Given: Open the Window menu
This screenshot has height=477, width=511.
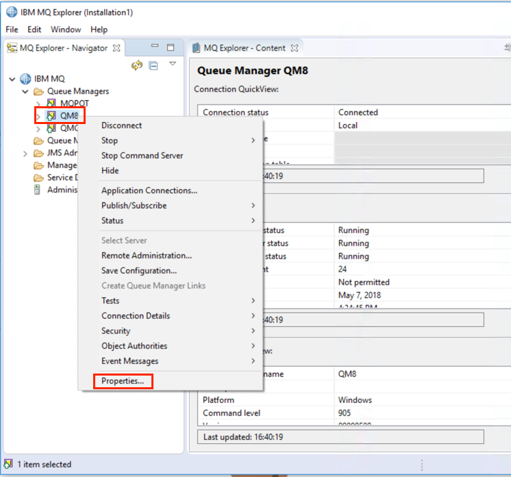Looking at the screenshot, I should (x=66, y=29).
